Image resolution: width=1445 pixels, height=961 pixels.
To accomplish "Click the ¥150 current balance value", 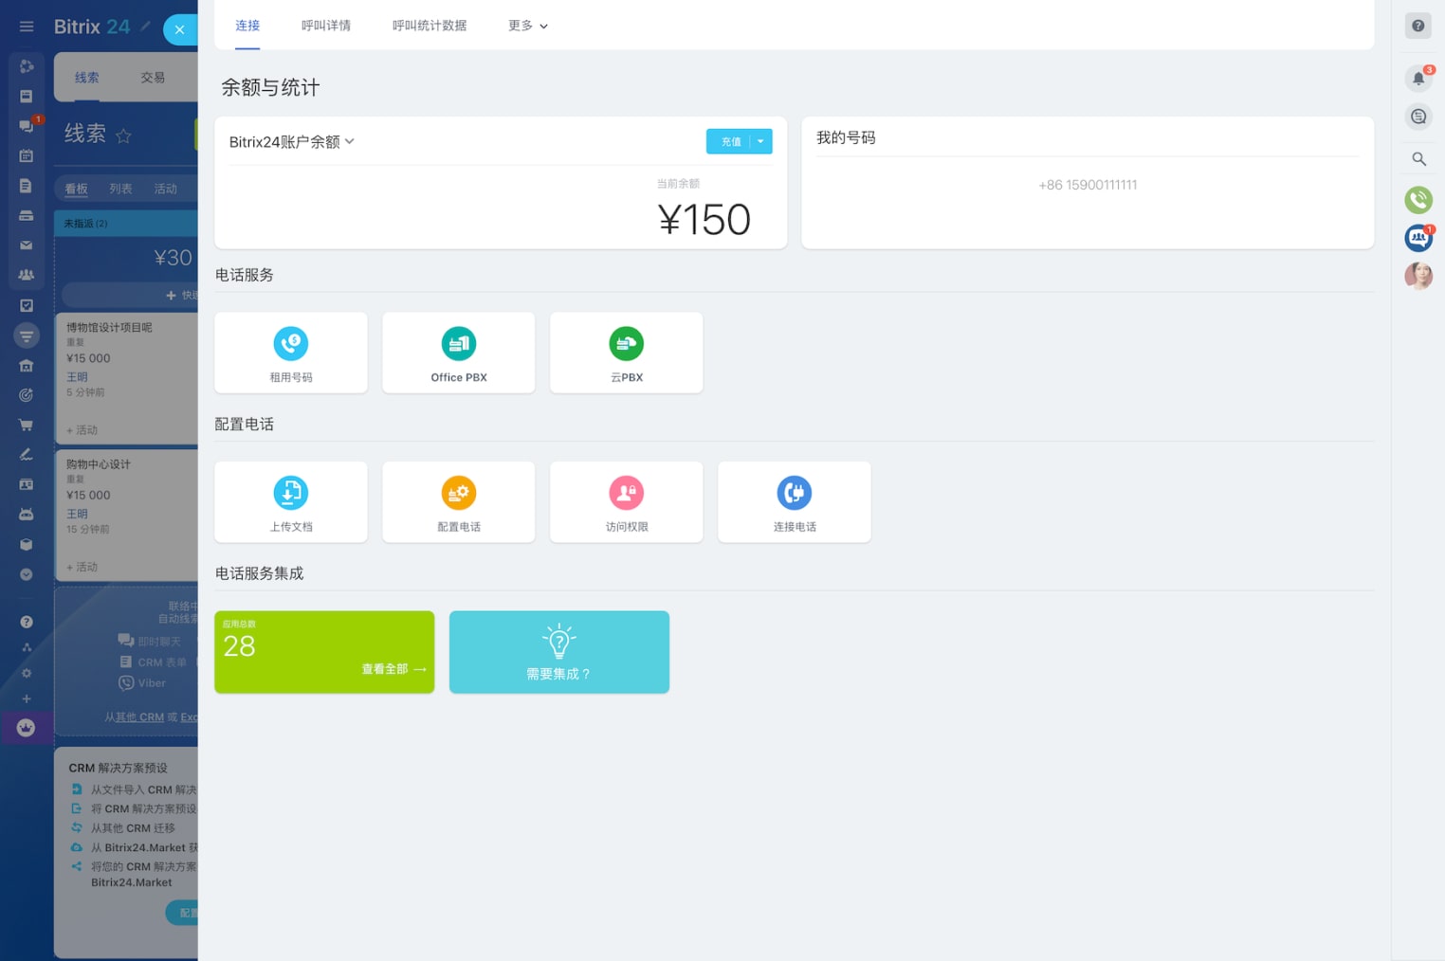I will pos(704,220).
